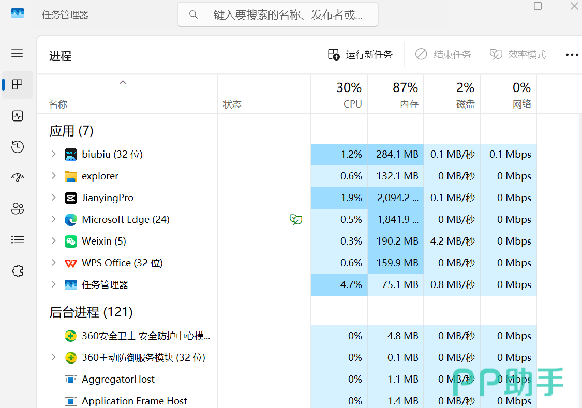Select the 应用 (7) group heading

[x=71, y=131]
